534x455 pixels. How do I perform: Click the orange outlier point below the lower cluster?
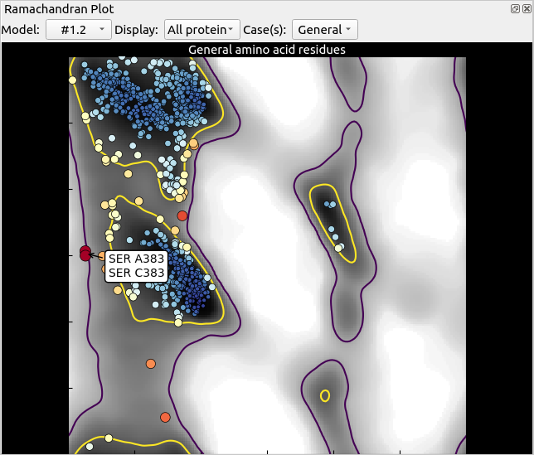pos(150,364)
